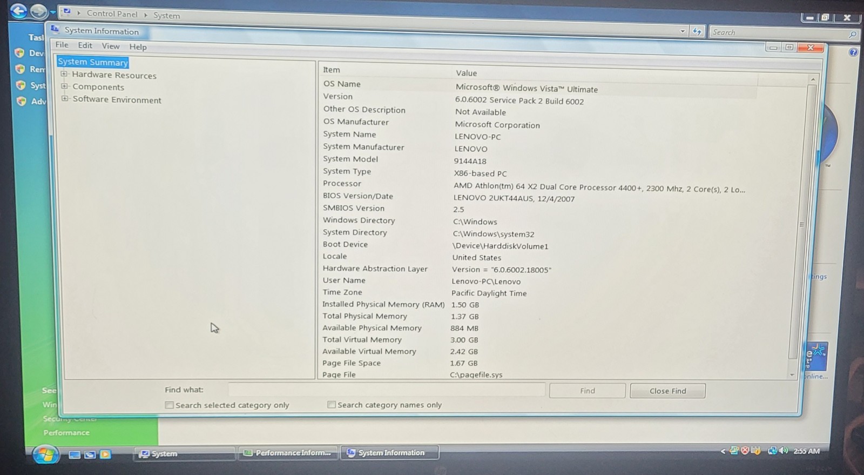This screenshot has width=864, height=475.
Task: Open the address bar dropdown arrow
Action: coord(683,31)
